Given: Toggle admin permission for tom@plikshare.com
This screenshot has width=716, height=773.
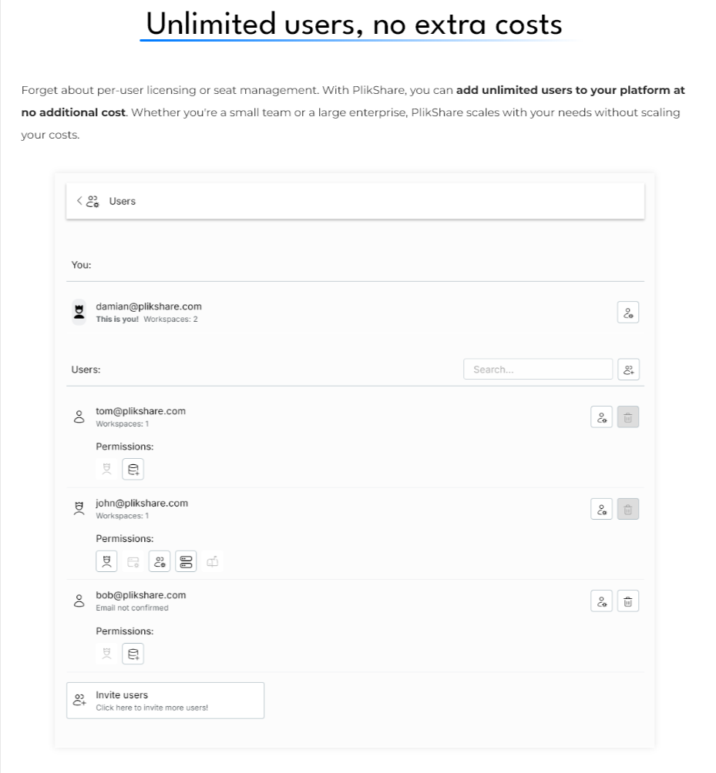Looking at the screenshot, I should click(106, 469).
